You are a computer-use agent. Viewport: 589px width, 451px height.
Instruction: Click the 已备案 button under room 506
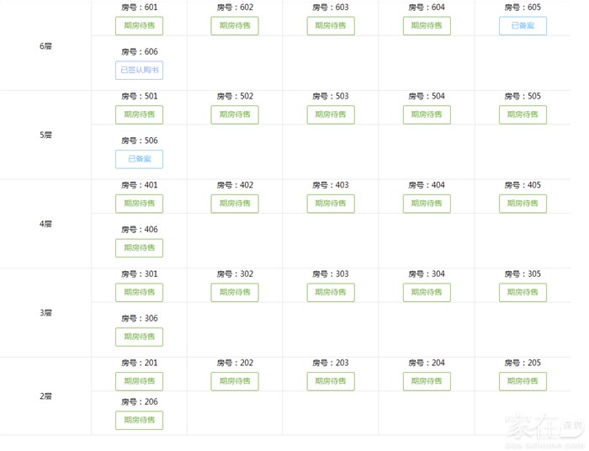pyautogui.click(x=139, y=159)
